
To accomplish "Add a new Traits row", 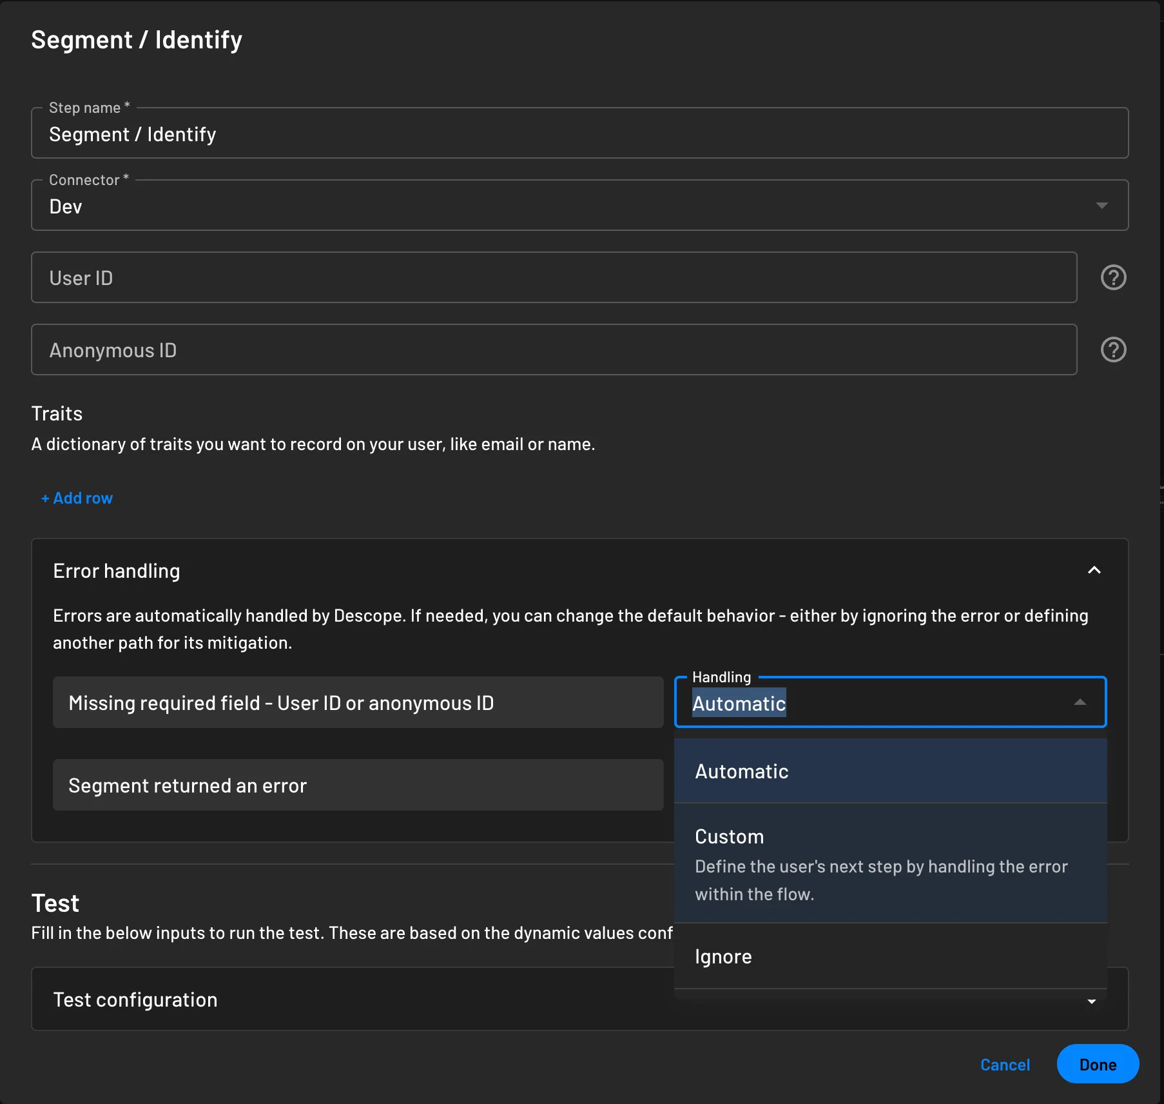I will pos(77,497).
